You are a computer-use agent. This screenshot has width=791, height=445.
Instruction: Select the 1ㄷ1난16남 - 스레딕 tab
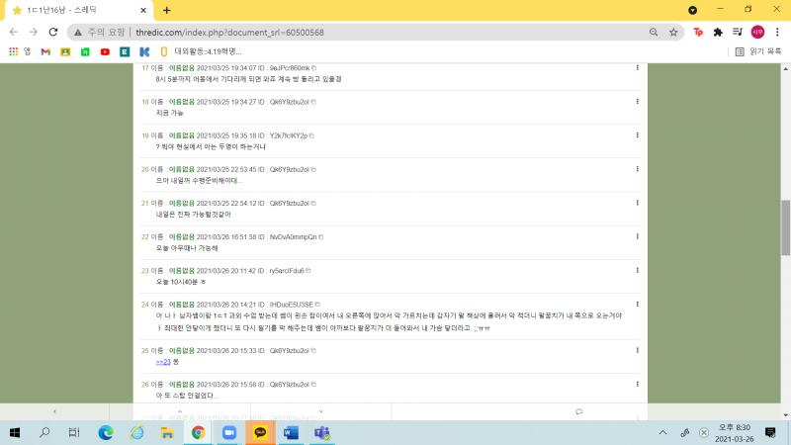click(x=78, y=10)
